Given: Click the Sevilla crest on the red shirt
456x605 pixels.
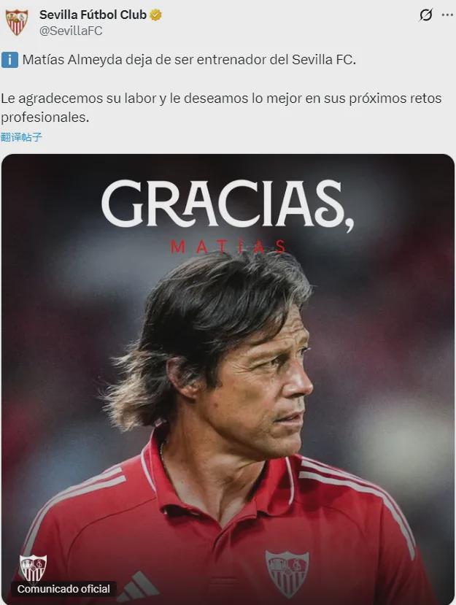Looking at the screenshot, I should (x=287, y=574).
